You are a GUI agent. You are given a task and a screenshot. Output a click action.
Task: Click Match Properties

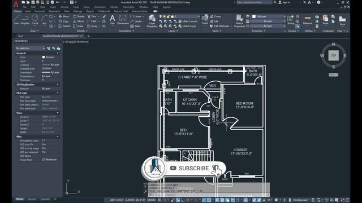click(x=239, y=21)
